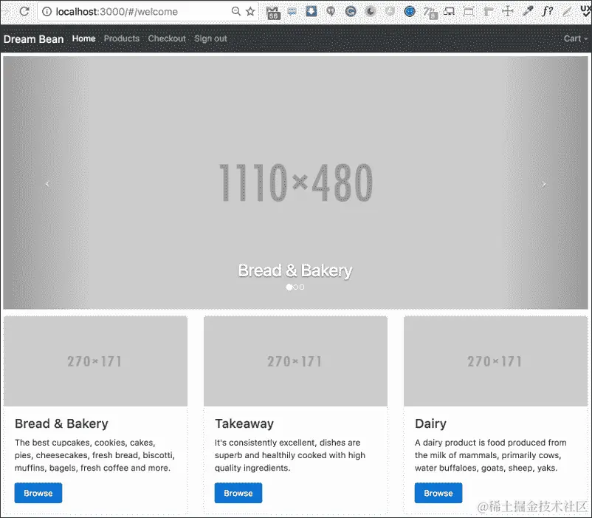Click the blue download-arrow extension icon

point(311,11)
